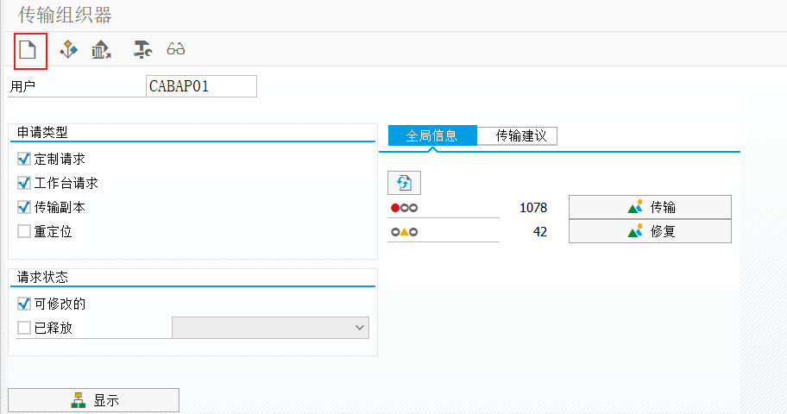Switch to the 传输建议 tab
Image resolution: width=787 pixels, height=414 pixels.
[x=517, y=136]
